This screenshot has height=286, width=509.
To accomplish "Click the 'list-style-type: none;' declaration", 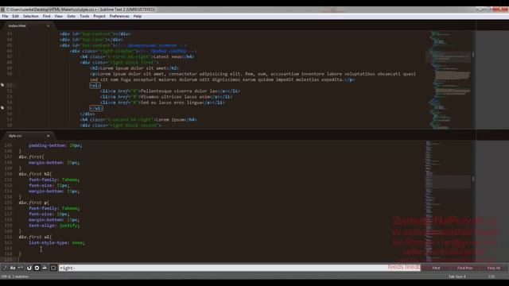I will [56, 242].
